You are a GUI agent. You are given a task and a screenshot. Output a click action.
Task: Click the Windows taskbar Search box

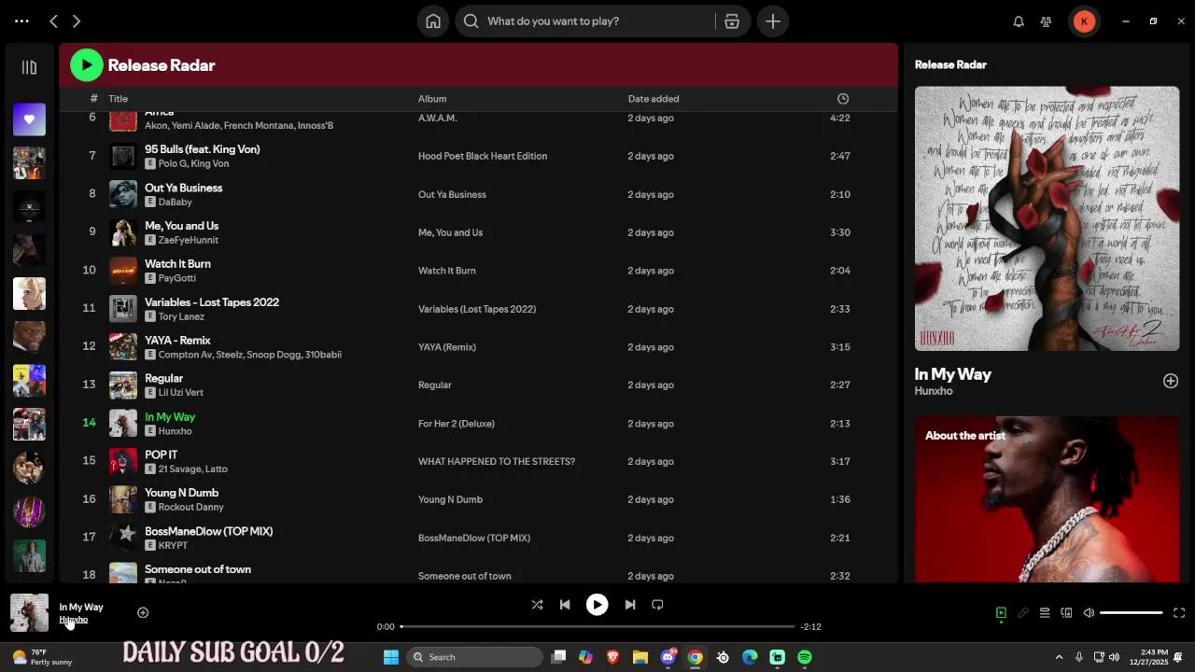click(x=475, y=657)
